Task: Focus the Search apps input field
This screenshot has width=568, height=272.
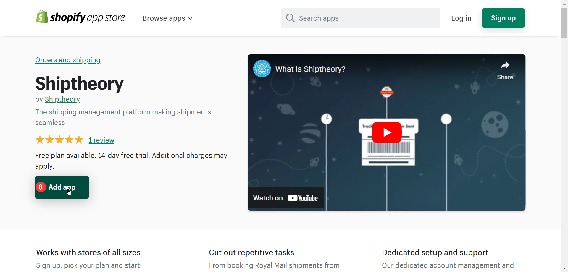Action: [360, 18]
